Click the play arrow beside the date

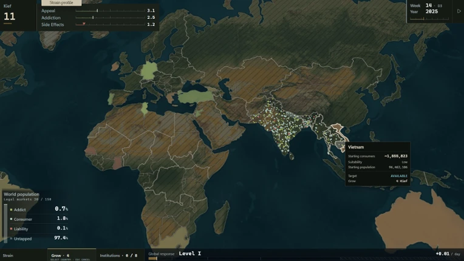coord(459,12)
